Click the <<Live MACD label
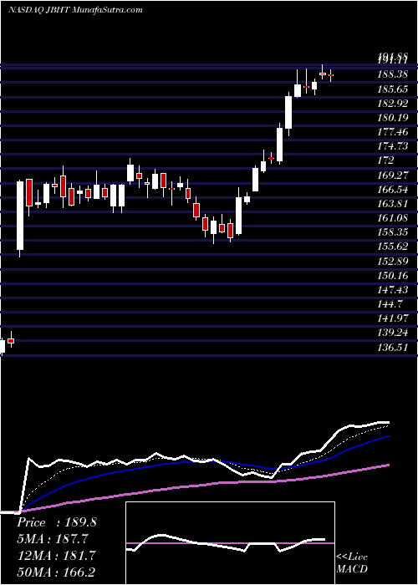 (352, 563)
